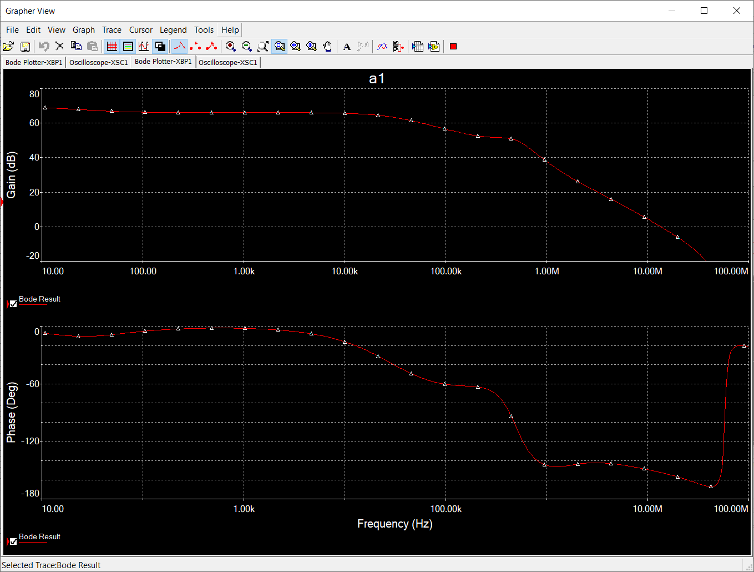Open the Trace menu
The height and width of the screenshot is (572, 754).
112,30
